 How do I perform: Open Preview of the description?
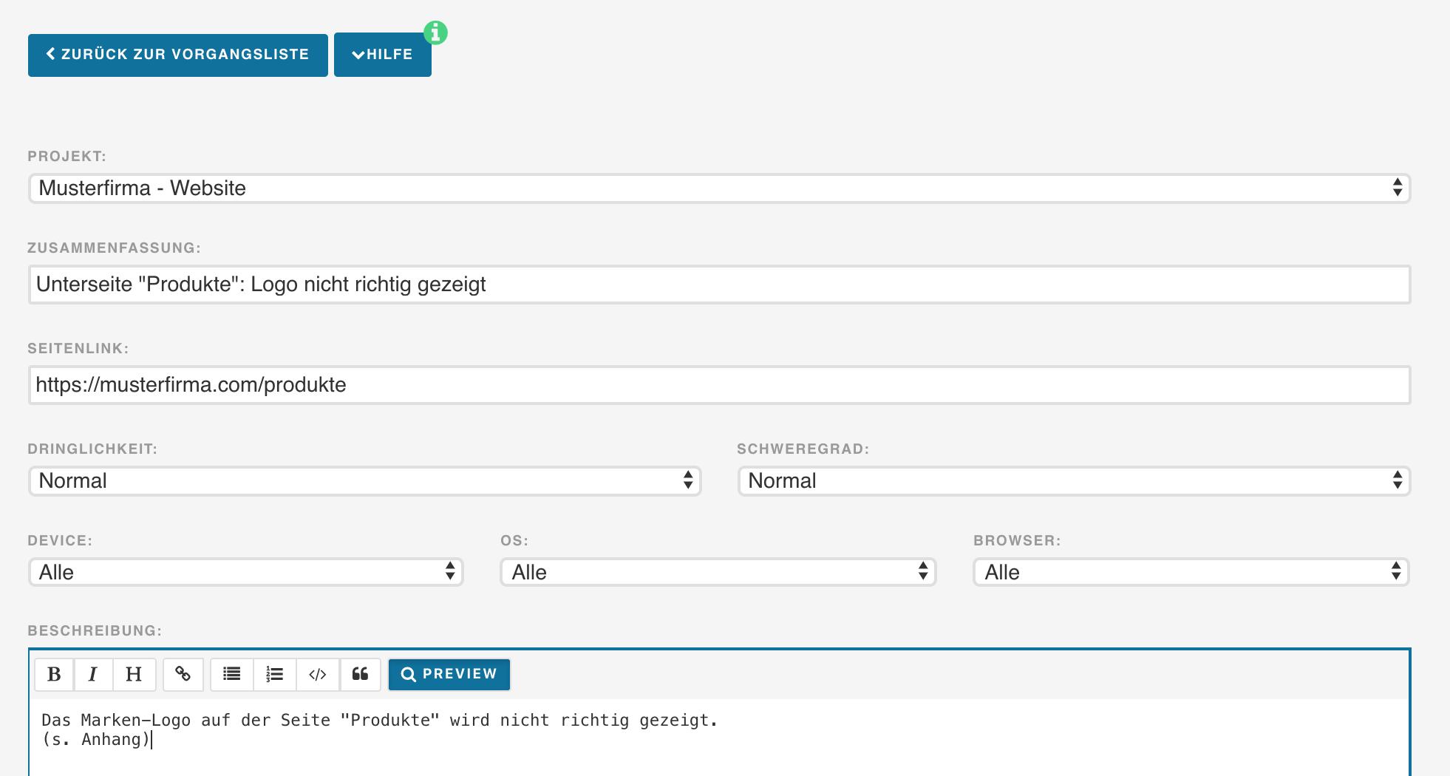pos(449,674)
